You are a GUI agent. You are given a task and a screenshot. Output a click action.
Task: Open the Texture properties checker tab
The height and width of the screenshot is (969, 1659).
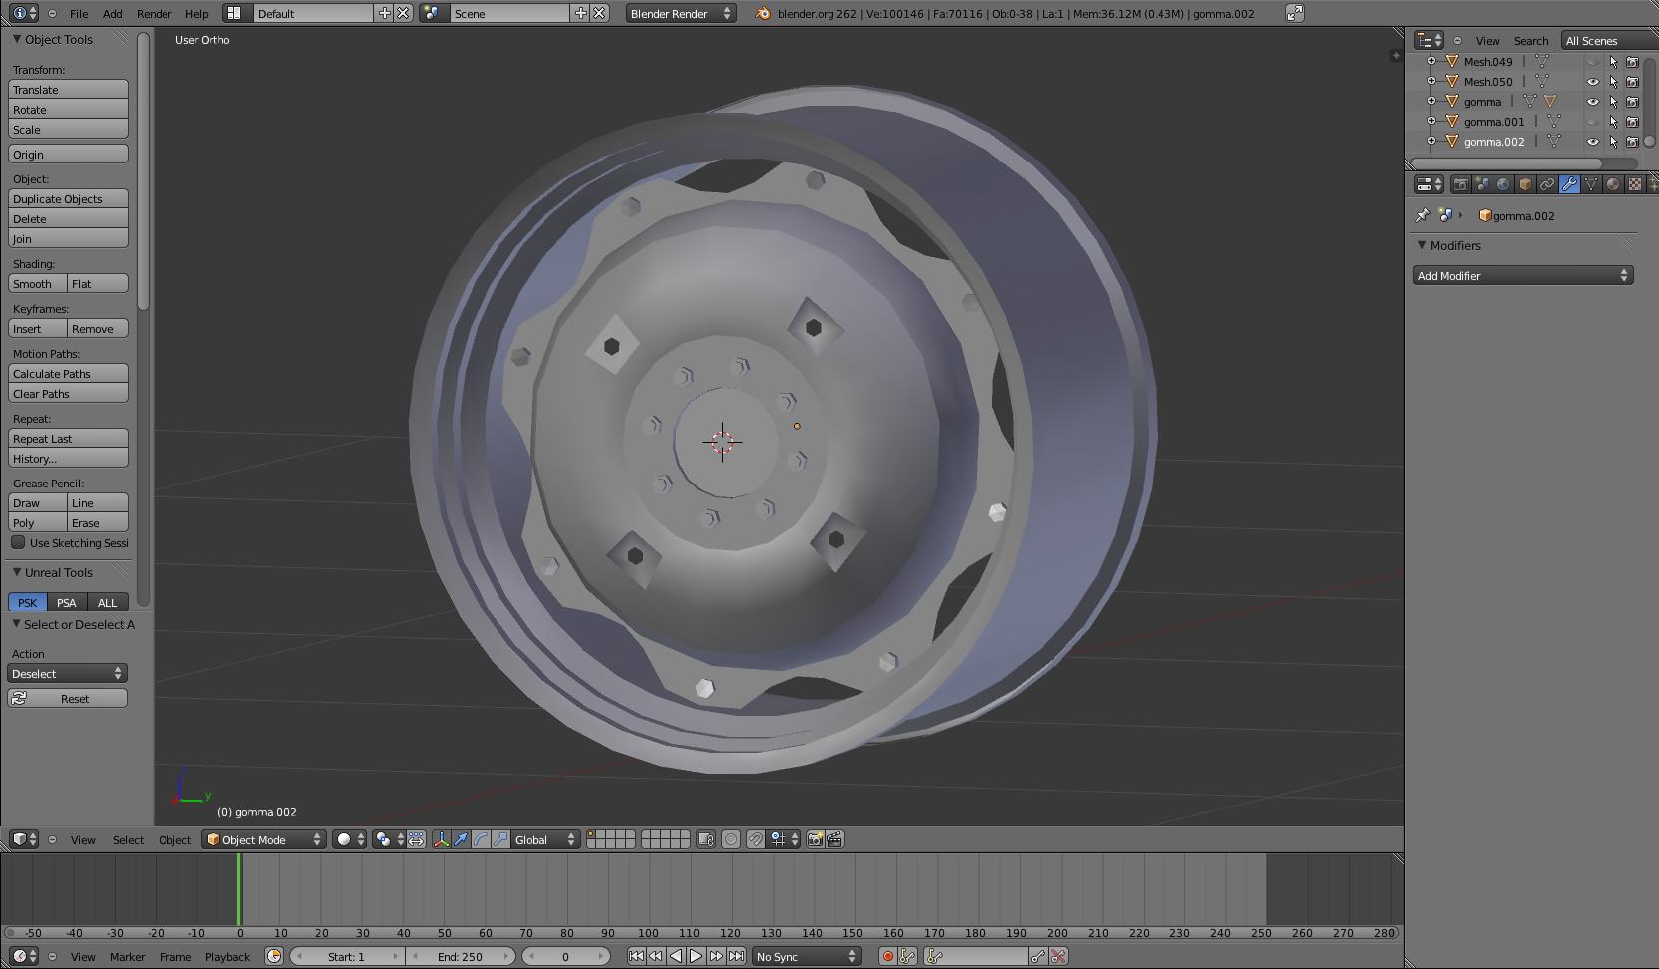[x=1635, y=184]
